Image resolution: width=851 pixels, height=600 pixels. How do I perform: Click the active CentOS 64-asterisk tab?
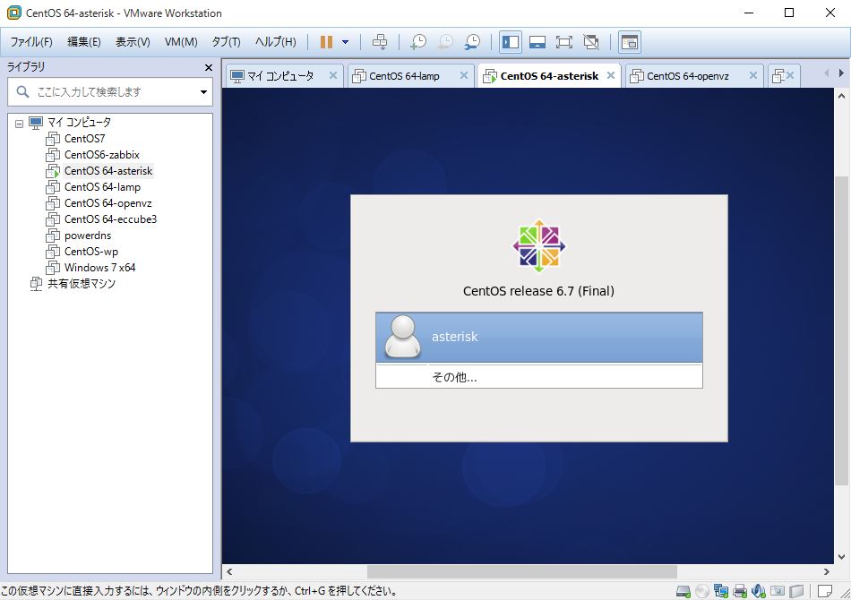tap(549, 76)
